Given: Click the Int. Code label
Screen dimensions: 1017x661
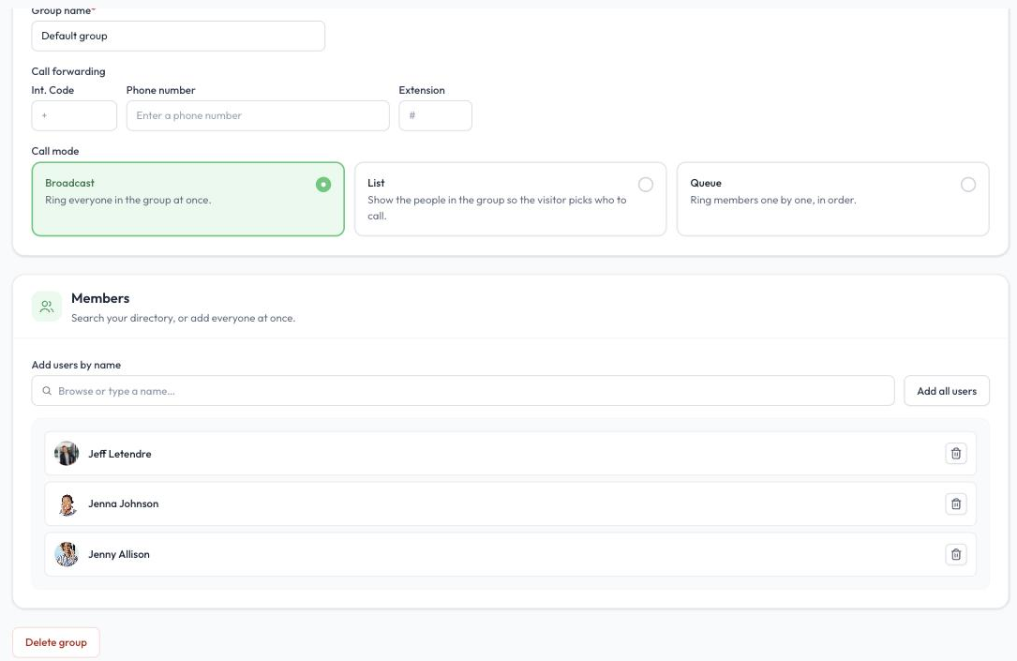Looking at the screenshot, I should point(52,90).
